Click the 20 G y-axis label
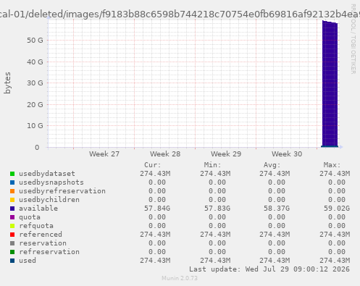 [35, 105]
